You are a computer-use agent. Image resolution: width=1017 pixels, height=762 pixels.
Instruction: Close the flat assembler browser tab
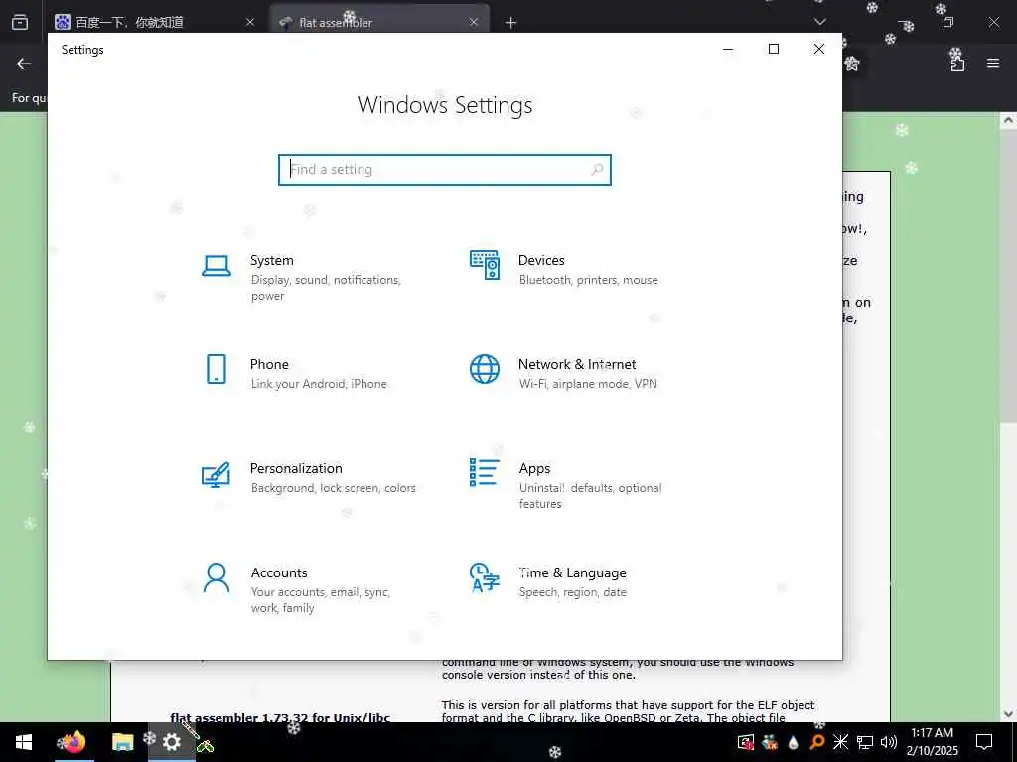(x=474, y=22)
